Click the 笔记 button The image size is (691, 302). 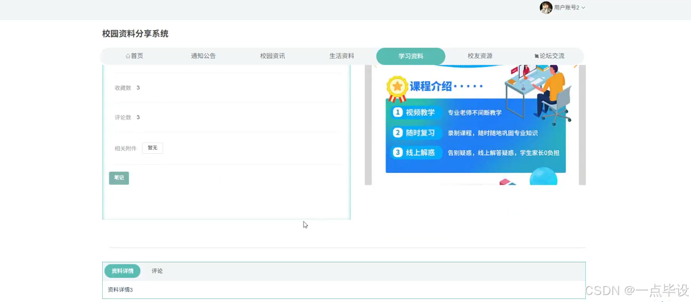pyautogui.click(x=119, y=178)
